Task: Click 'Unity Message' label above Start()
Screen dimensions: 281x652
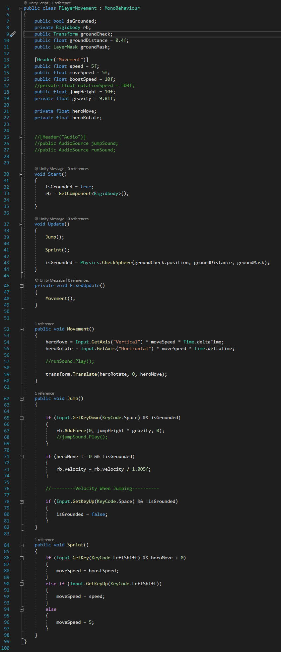Action: point(52,169)
